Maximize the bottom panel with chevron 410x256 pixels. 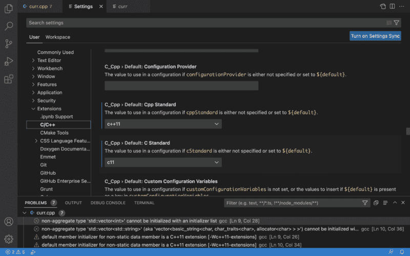(395, 202)
